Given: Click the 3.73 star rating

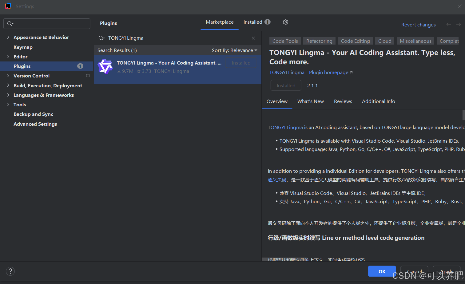Looking at the screenshot, I should 144,71.
